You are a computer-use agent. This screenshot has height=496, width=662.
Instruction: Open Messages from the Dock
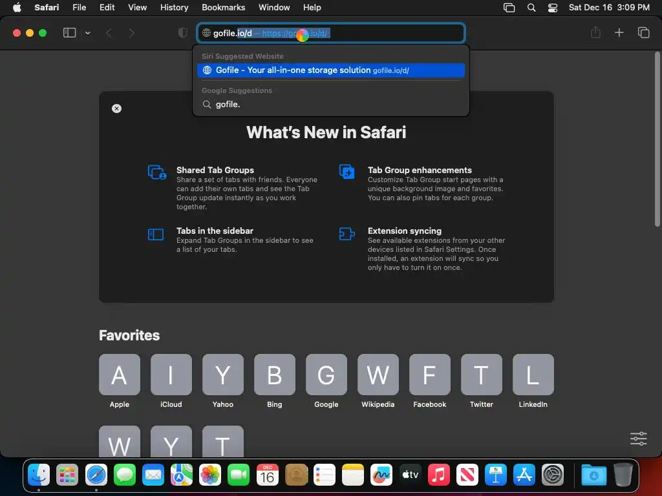[x=125, y=475]
